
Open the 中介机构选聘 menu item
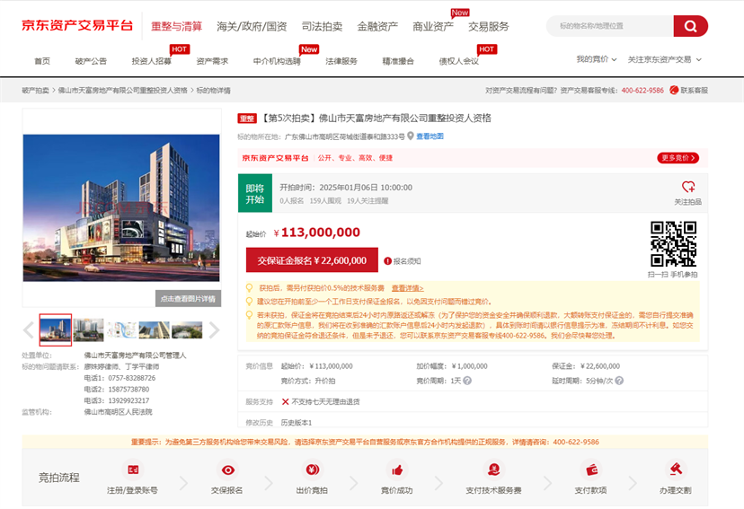[277, 61]
